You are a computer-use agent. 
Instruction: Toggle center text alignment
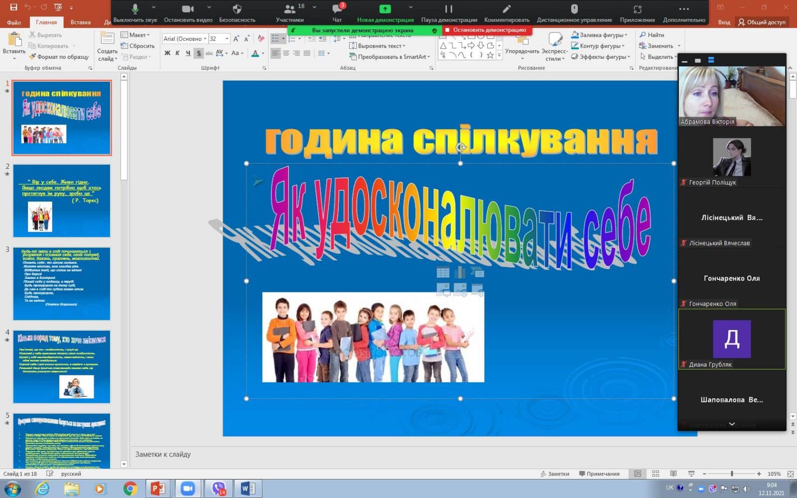(286, 53)
